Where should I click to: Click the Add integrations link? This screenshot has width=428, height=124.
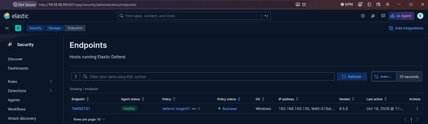(406, 28)
